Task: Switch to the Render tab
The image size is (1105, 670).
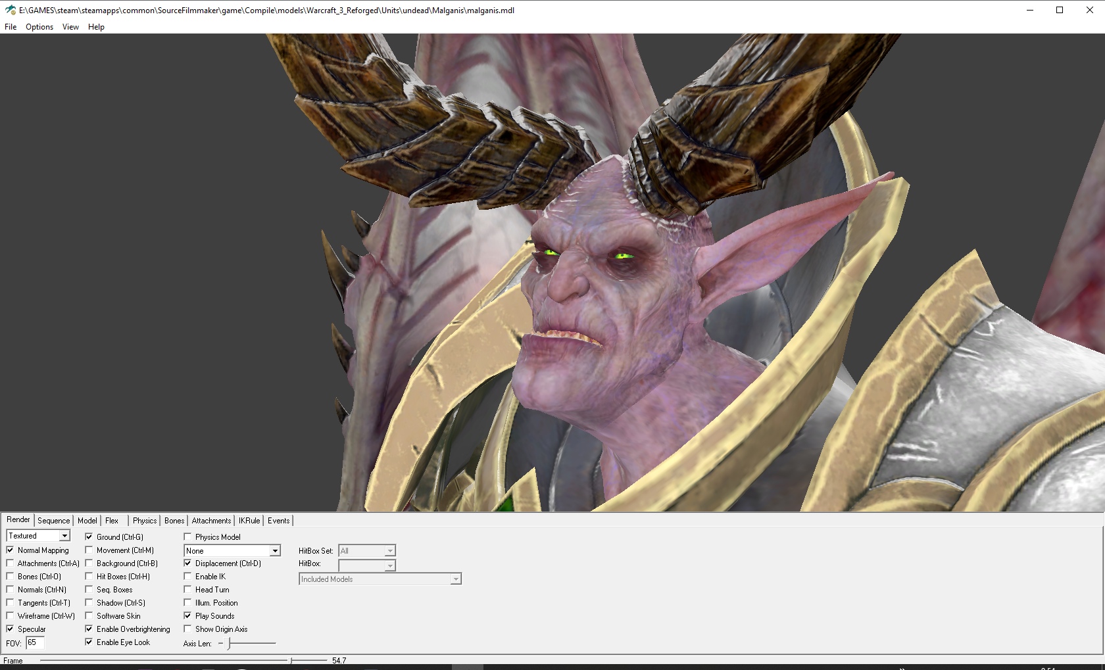Action: pyautogui.click(x=18, y=519)
